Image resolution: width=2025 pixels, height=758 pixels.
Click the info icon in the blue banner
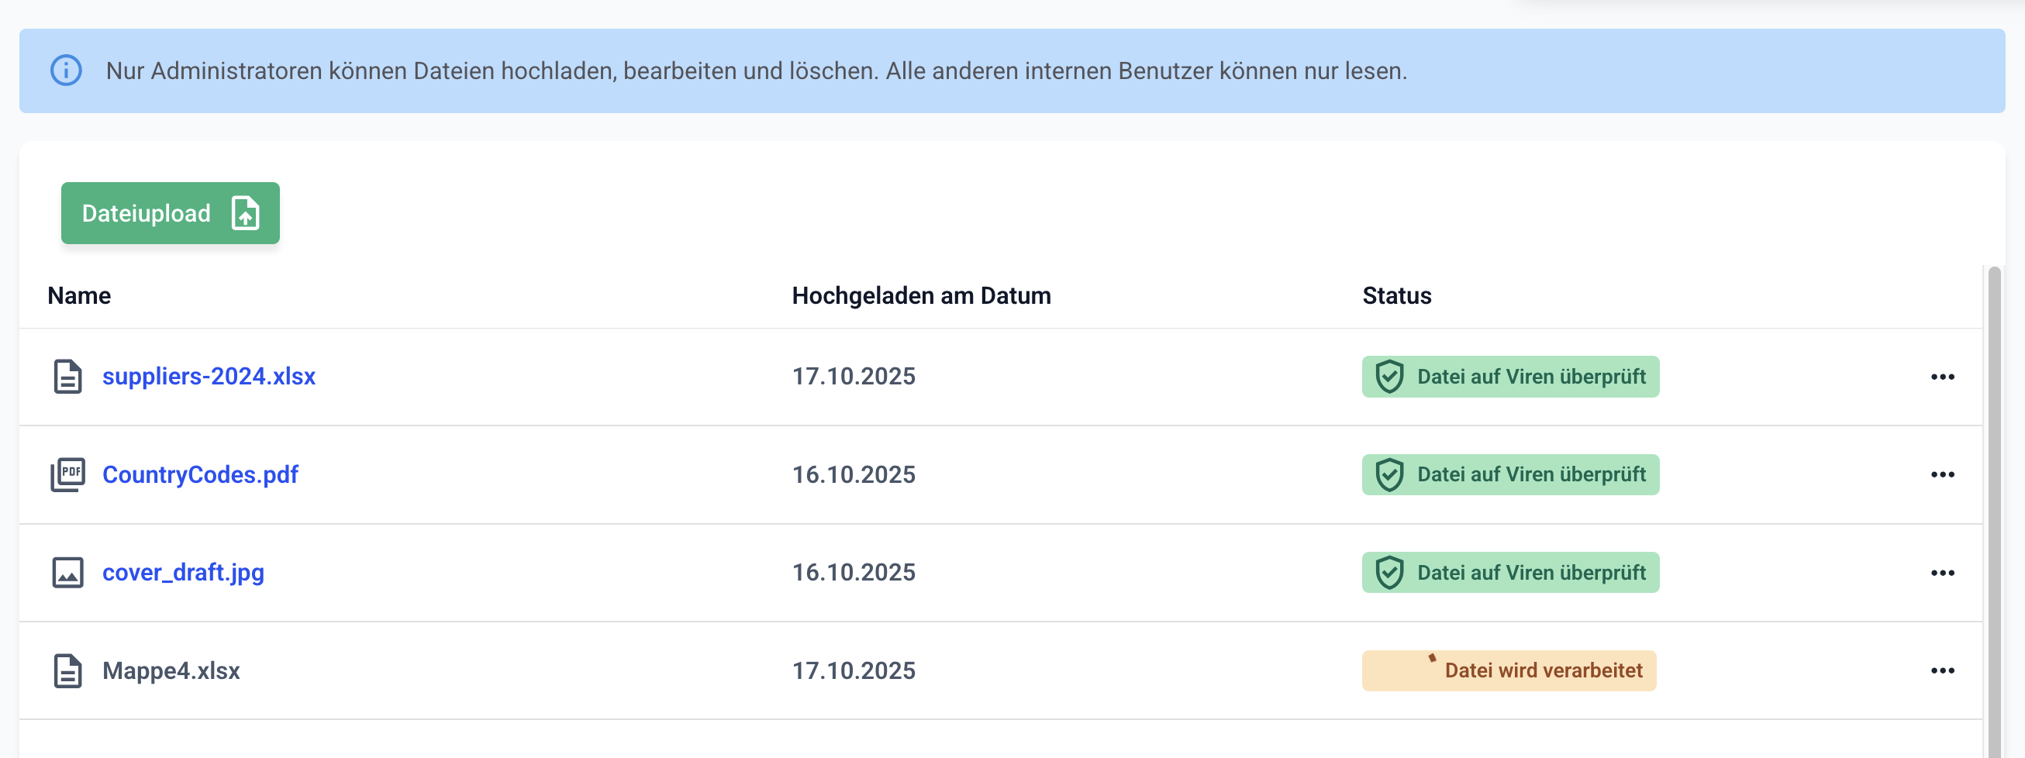66,71
